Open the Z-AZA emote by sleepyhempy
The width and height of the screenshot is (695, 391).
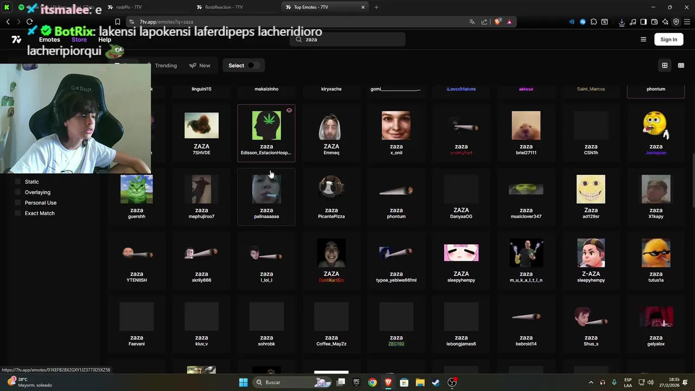[x=591, y=261]
